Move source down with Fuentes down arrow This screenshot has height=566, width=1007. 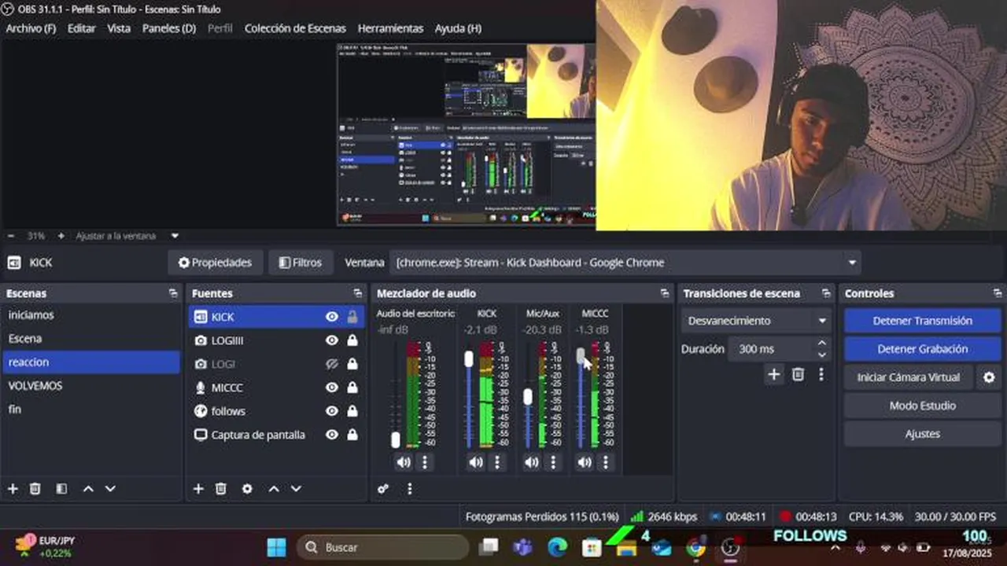(x=296, y=489)
